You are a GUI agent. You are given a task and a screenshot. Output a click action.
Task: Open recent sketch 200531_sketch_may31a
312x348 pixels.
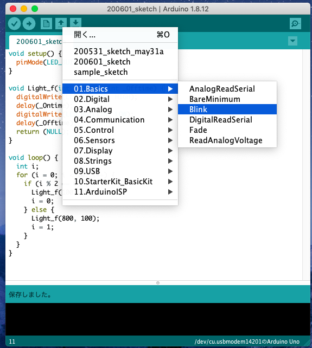click(x=120, y=51)
